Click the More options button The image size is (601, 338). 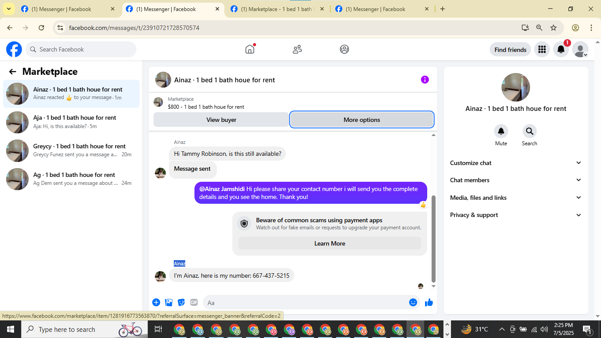click(x=362, y=120)
